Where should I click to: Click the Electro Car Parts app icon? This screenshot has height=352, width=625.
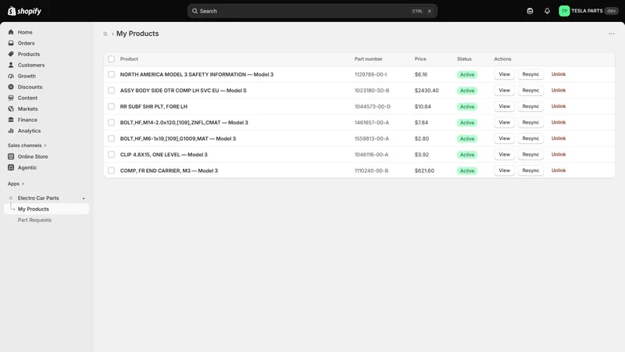point(11,198)
